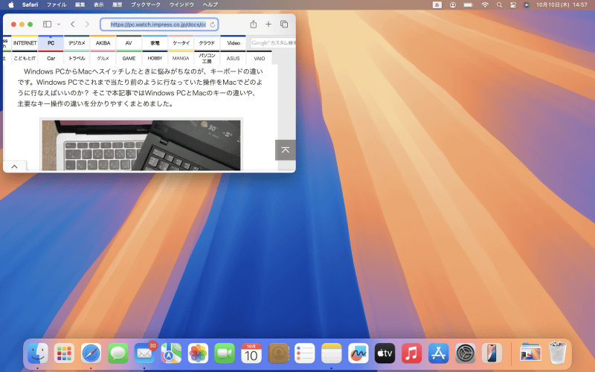This screenshot has width=595, height=372.
Task: Open the GAME category link
Action: point(129,58)
